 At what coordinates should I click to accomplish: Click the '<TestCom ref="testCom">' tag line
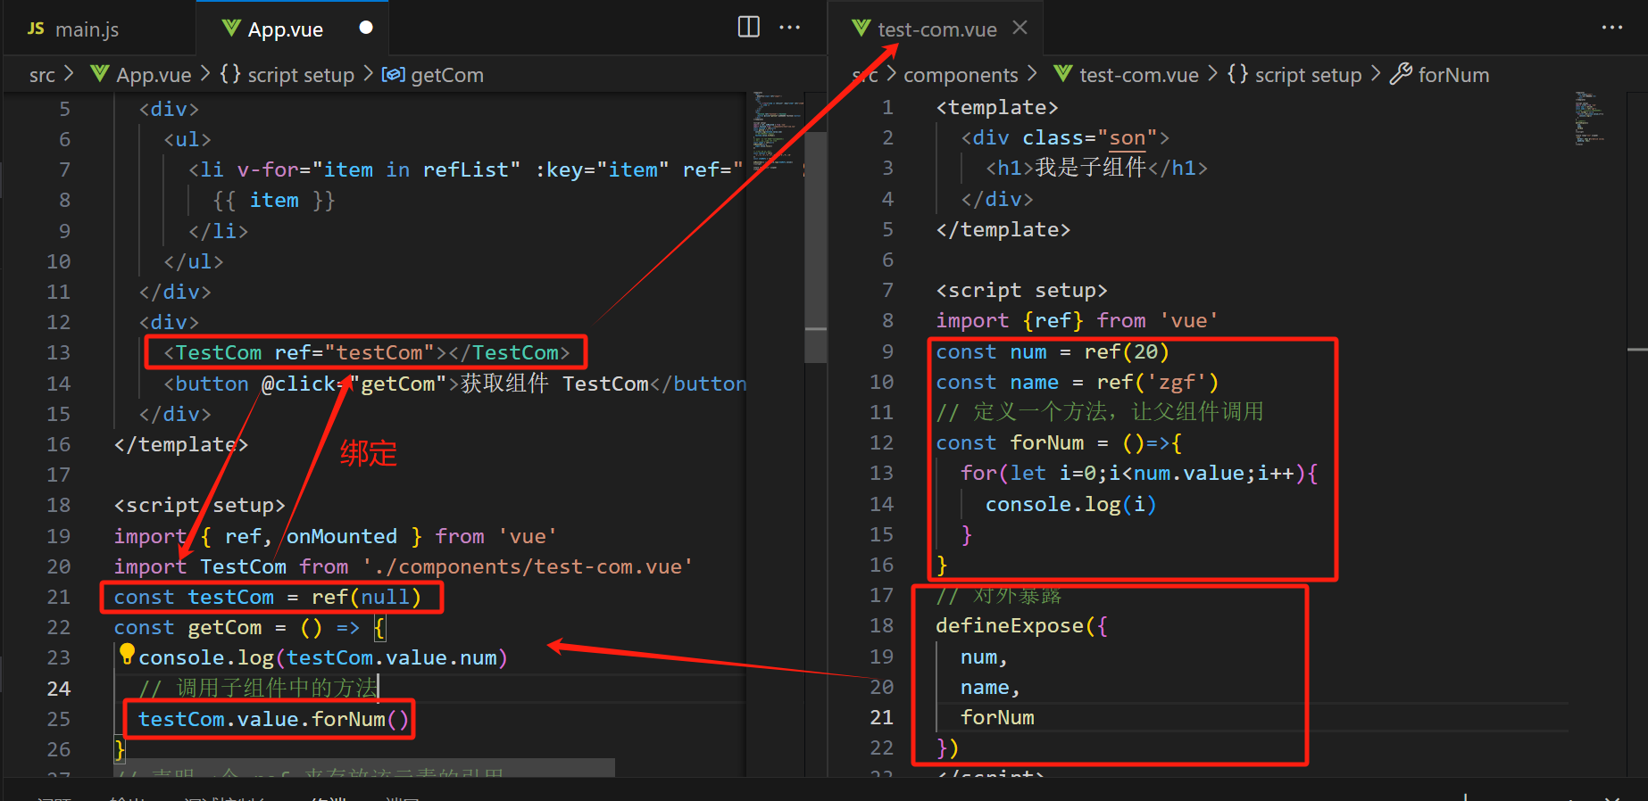pyautogui.click(x=366, y=352)
